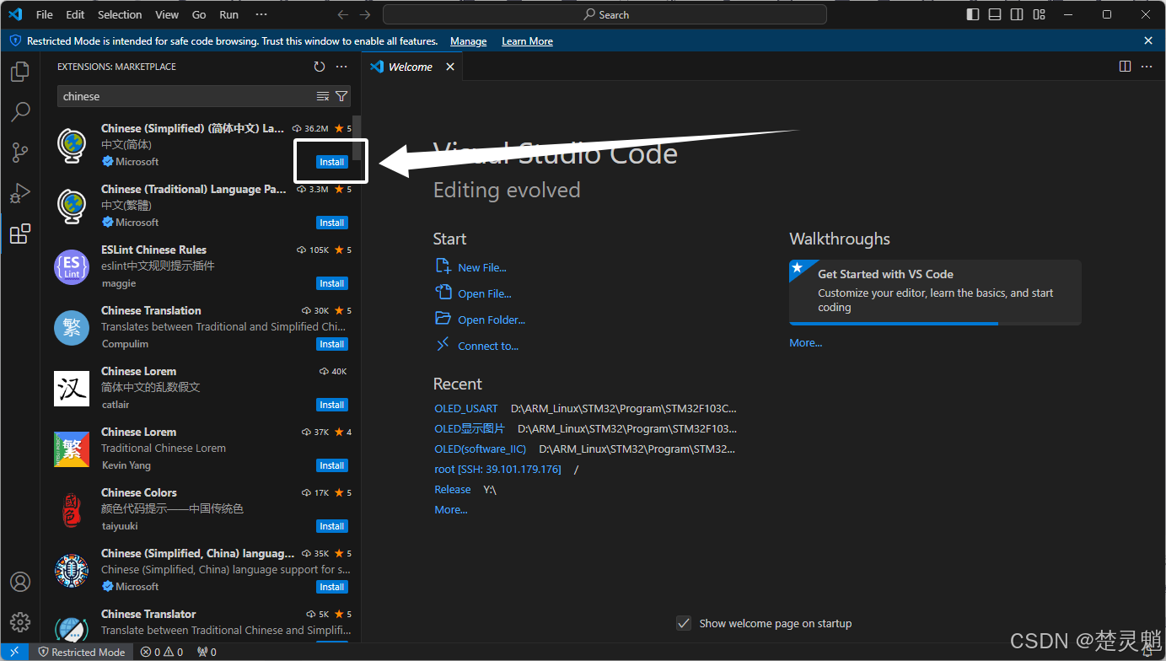The image size is (1166, 661).
Task: Click errors and warnings count in status bar
Action: (161, 652)
